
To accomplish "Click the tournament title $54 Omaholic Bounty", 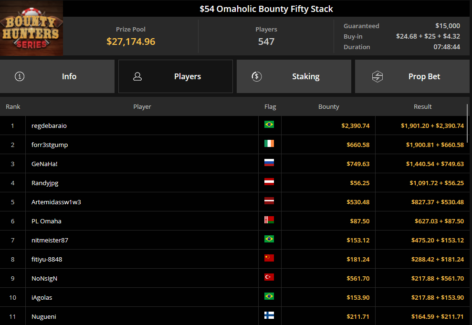I will 266,9.
